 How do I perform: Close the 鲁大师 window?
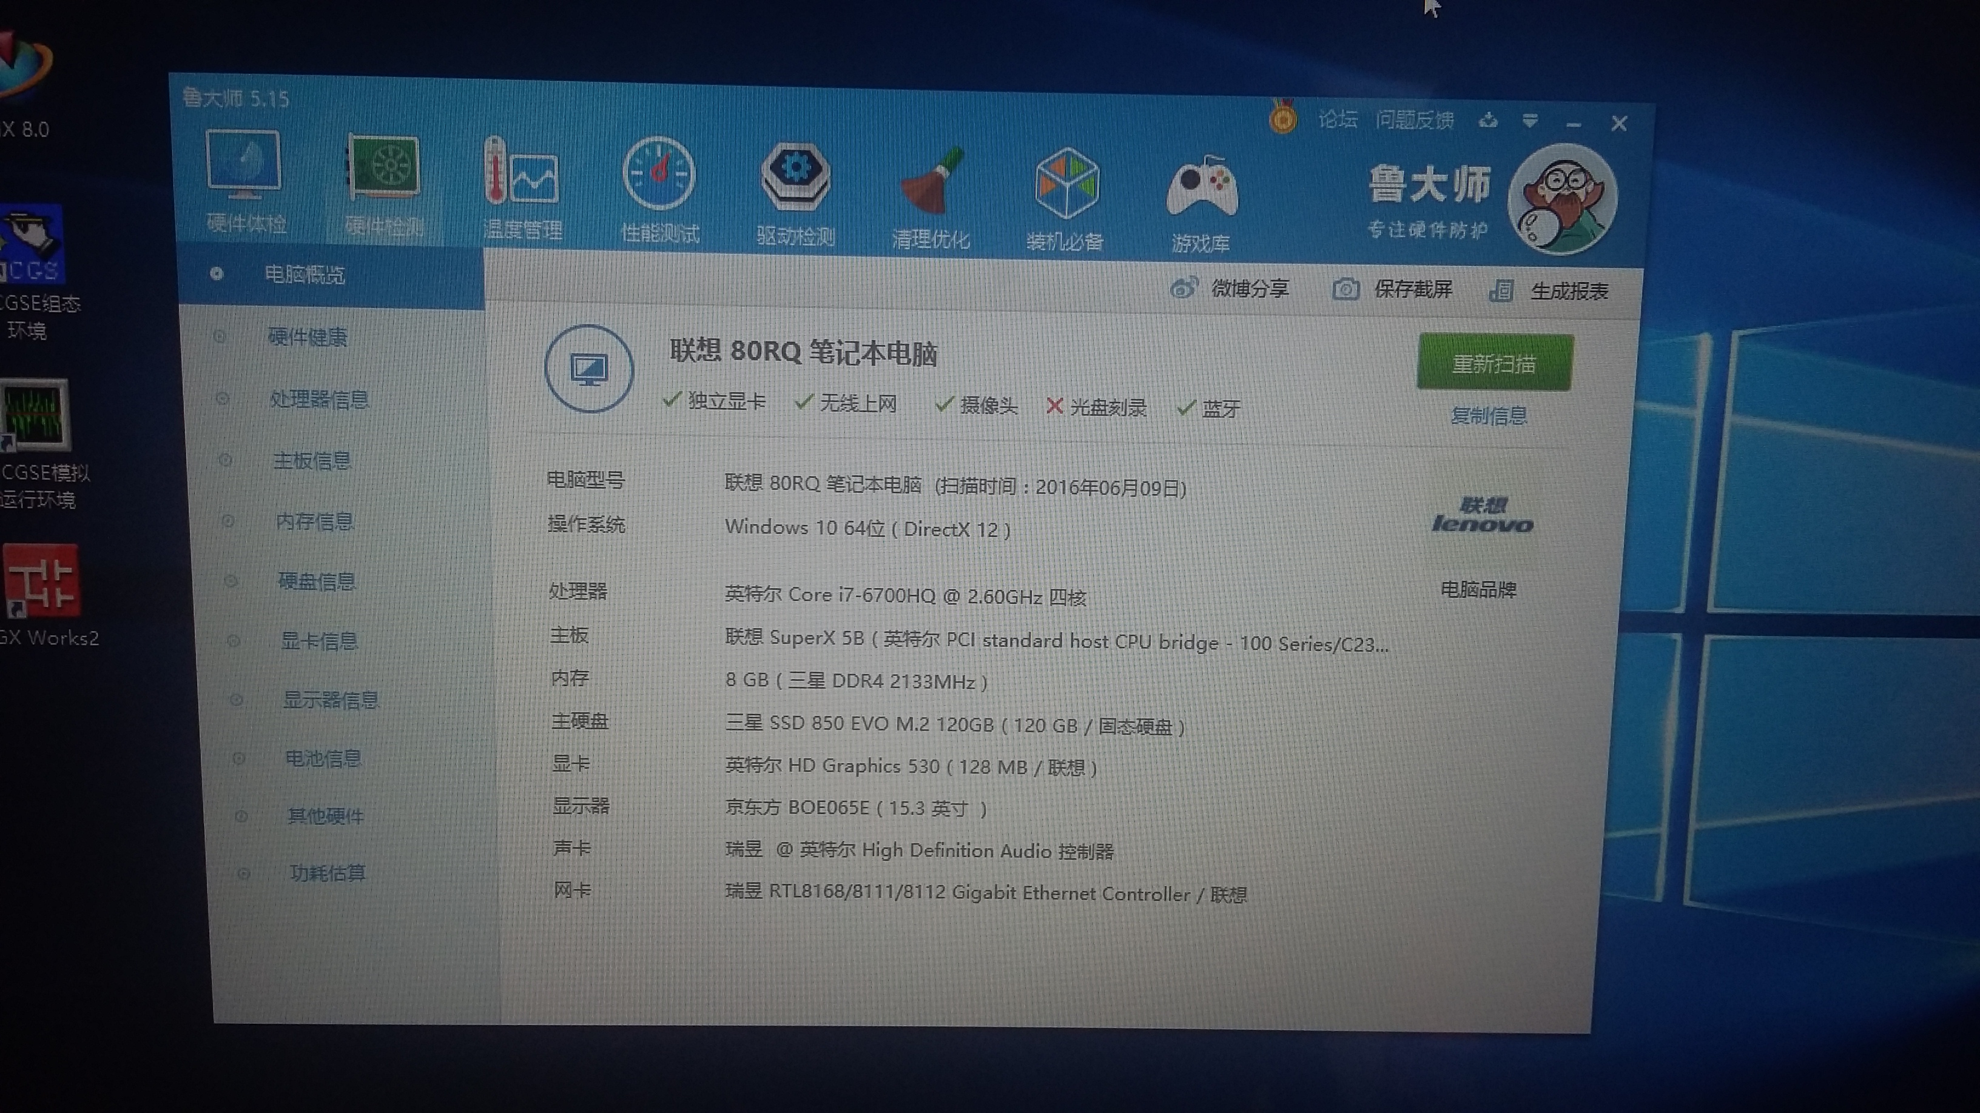pos(1618,124)
